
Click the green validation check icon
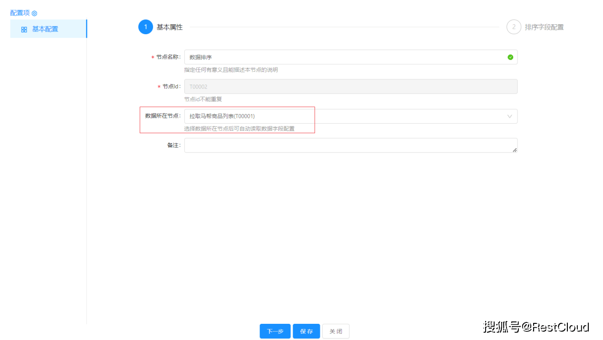(510, 57)
